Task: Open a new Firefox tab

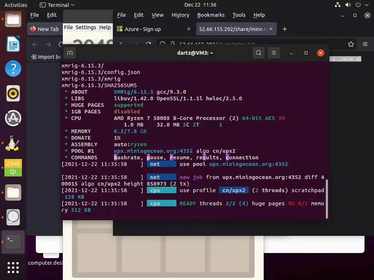Action: point(285,29)
